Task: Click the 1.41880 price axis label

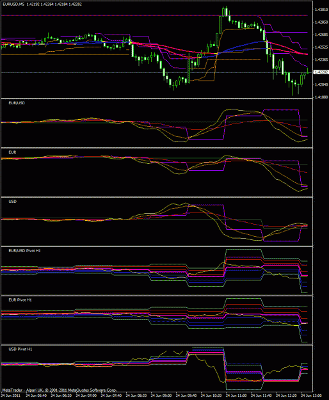Action: point(321,97)
